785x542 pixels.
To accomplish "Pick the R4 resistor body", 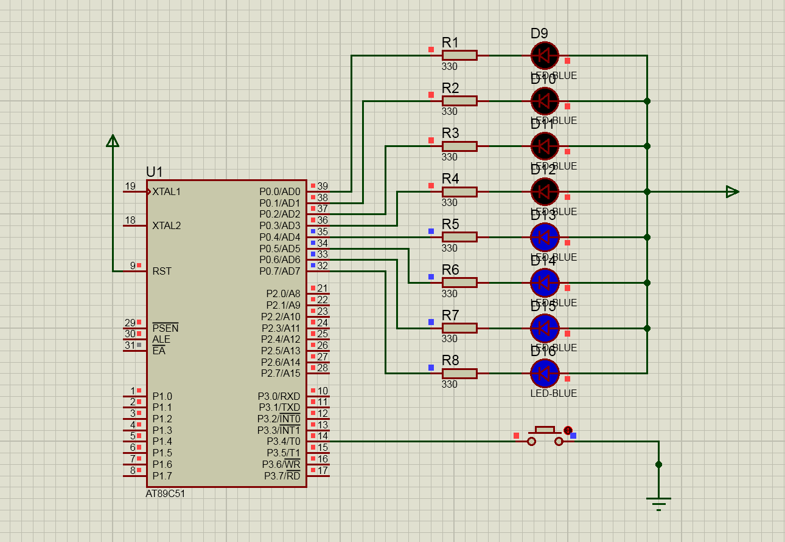I will pos(459,192).
